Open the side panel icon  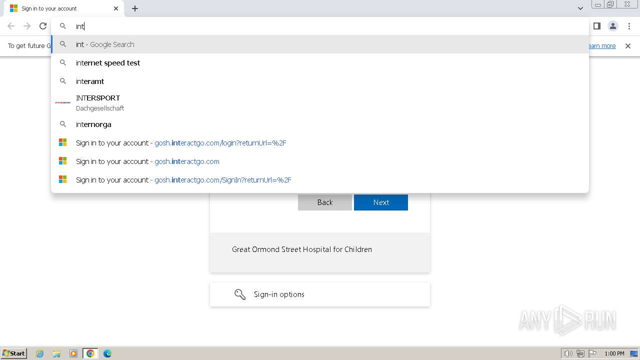[x=597, y=26]
